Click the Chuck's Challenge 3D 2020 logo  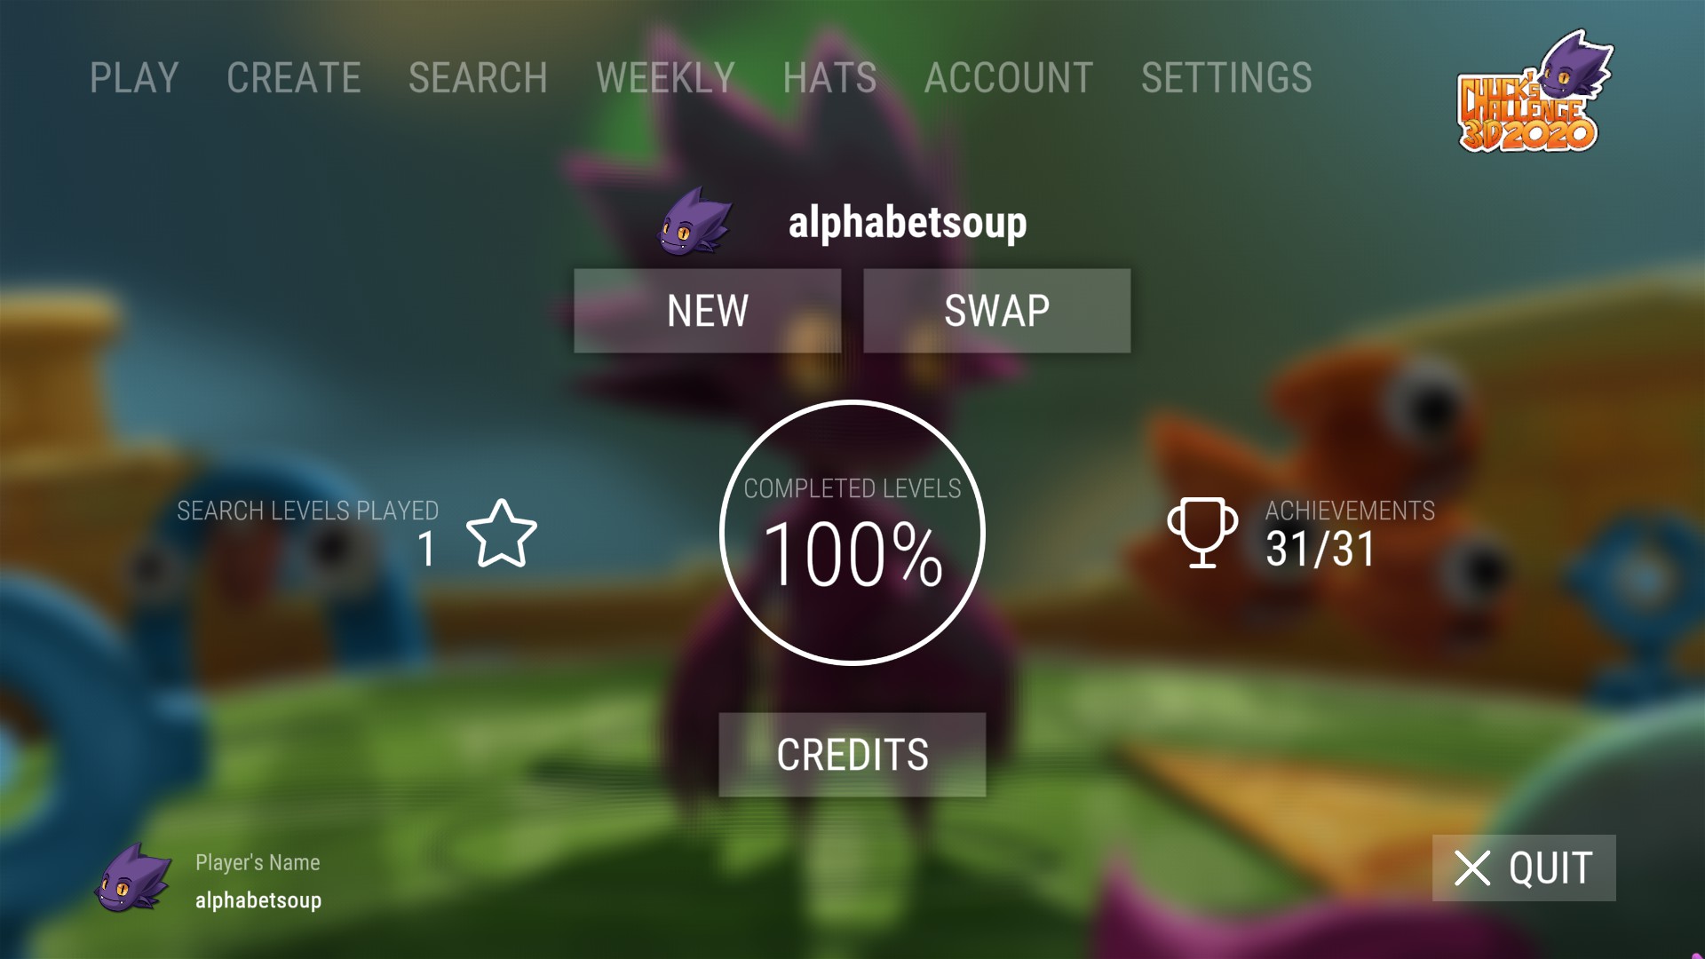tap(1534, 92)
